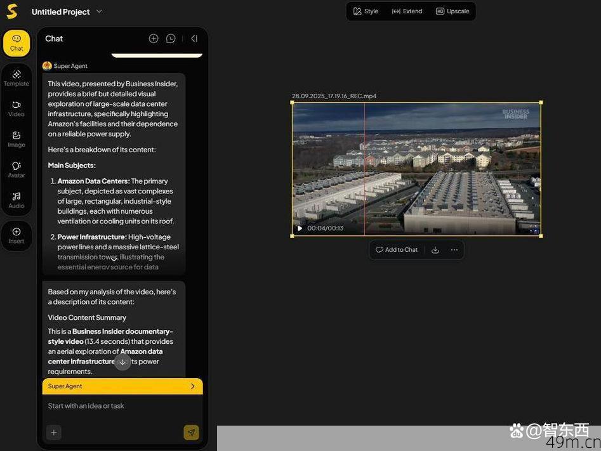
Task: Open the Avatar section
Action: tap(17, 170)
